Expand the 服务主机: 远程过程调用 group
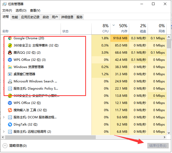Screen dimensions: 172x153 pos(4,132)
